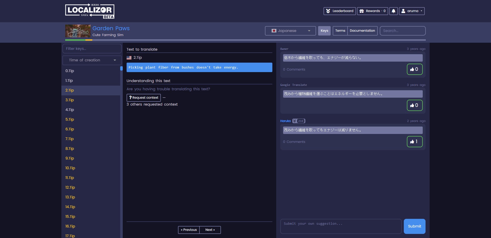Select the 5.Tip key in the list

[x=70, y=119]
